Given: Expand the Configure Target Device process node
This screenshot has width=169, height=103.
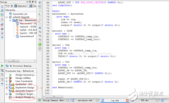Looking at the screenshot, I should click(7, 94).
